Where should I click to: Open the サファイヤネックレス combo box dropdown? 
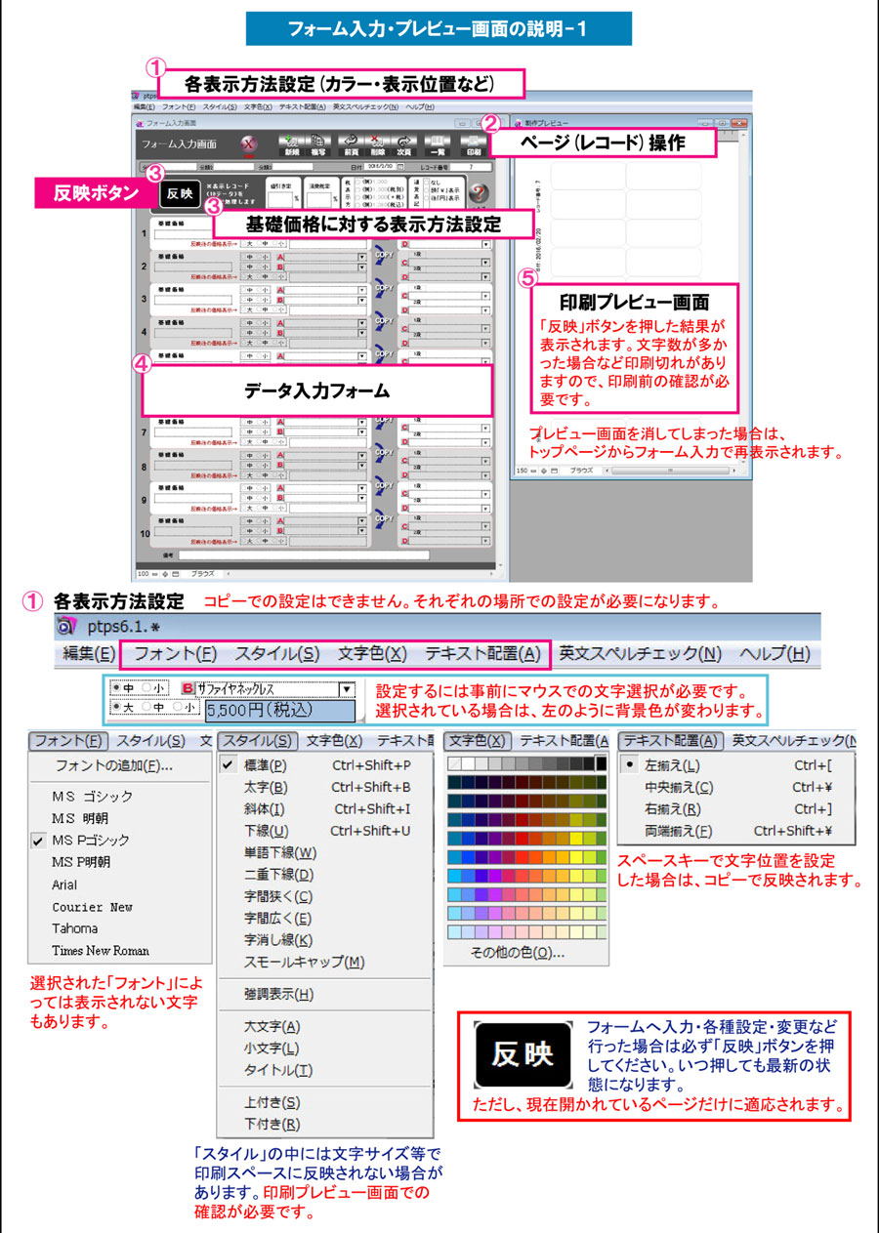(x=345, y=688)
